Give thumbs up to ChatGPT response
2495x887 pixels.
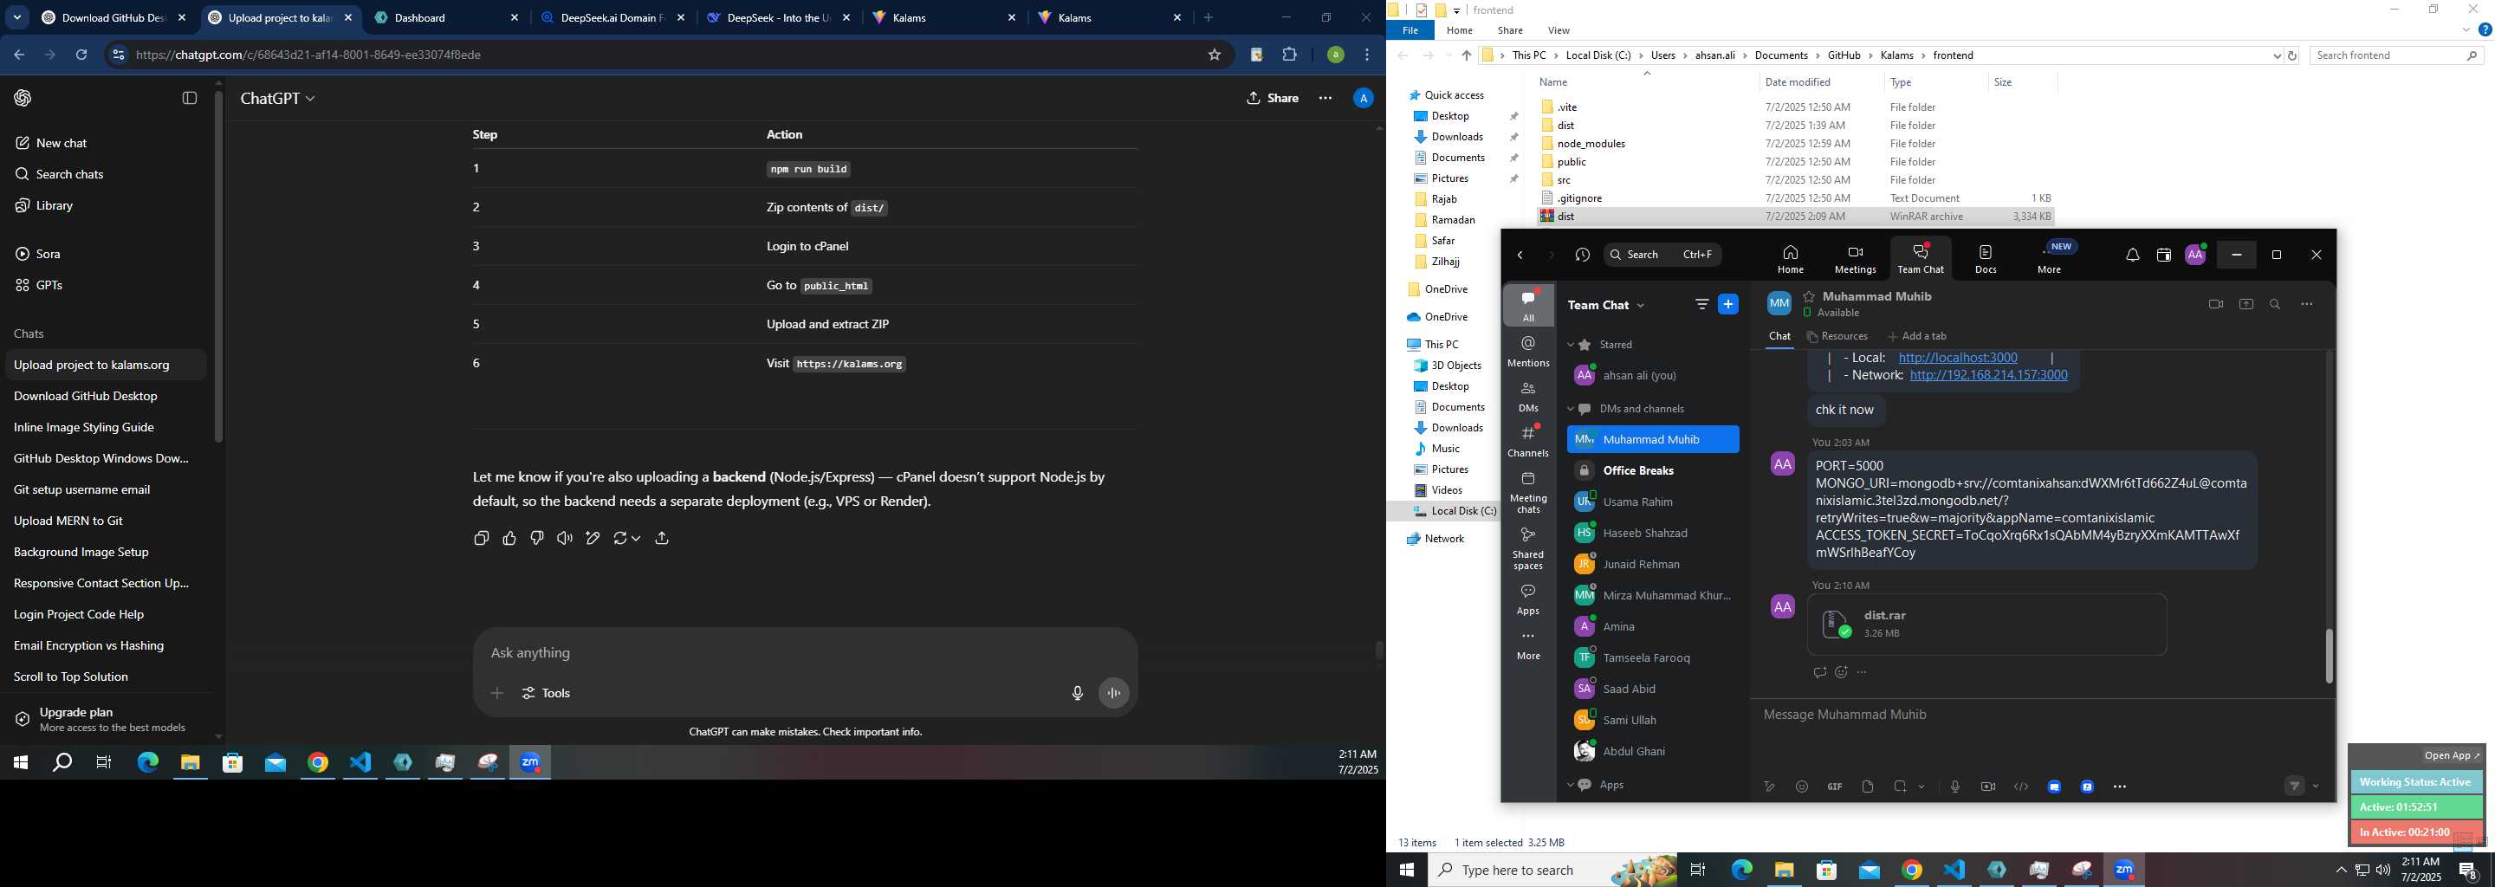coord(509,539)
